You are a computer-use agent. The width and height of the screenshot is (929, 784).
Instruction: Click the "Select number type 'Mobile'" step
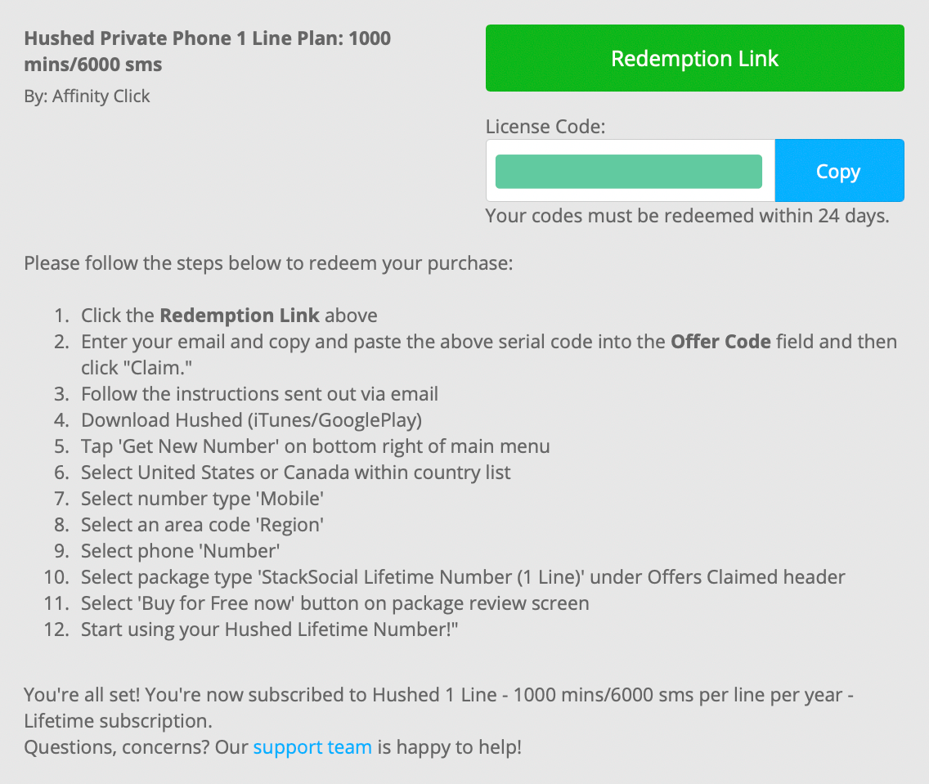click(202, 499)
